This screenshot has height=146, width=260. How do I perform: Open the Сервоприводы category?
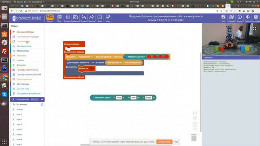tap(24, 79)
